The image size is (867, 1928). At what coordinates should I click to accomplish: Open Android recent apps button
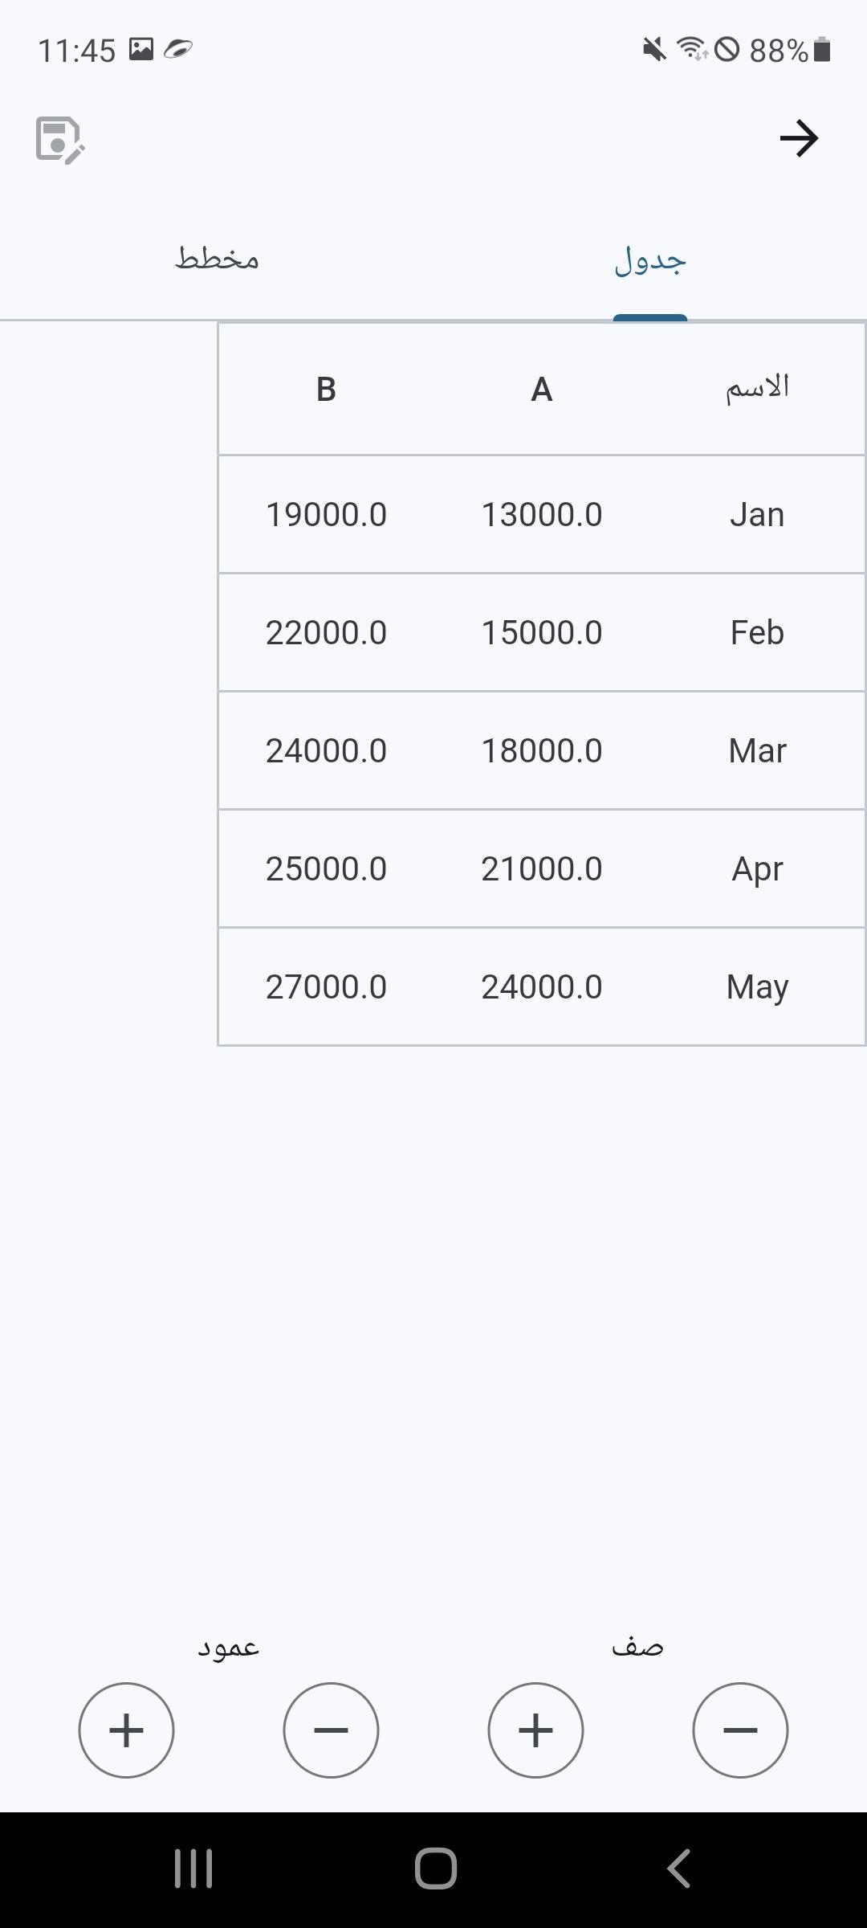point(193,1869)
